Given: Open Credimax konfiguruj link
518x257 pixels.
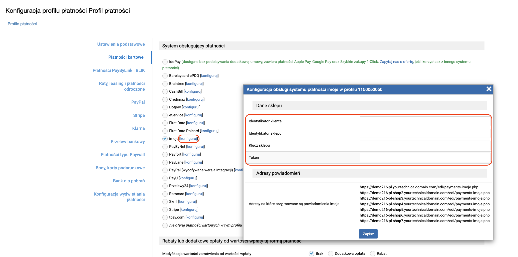Looking at the screenshot, I should (x=195, y=99).
